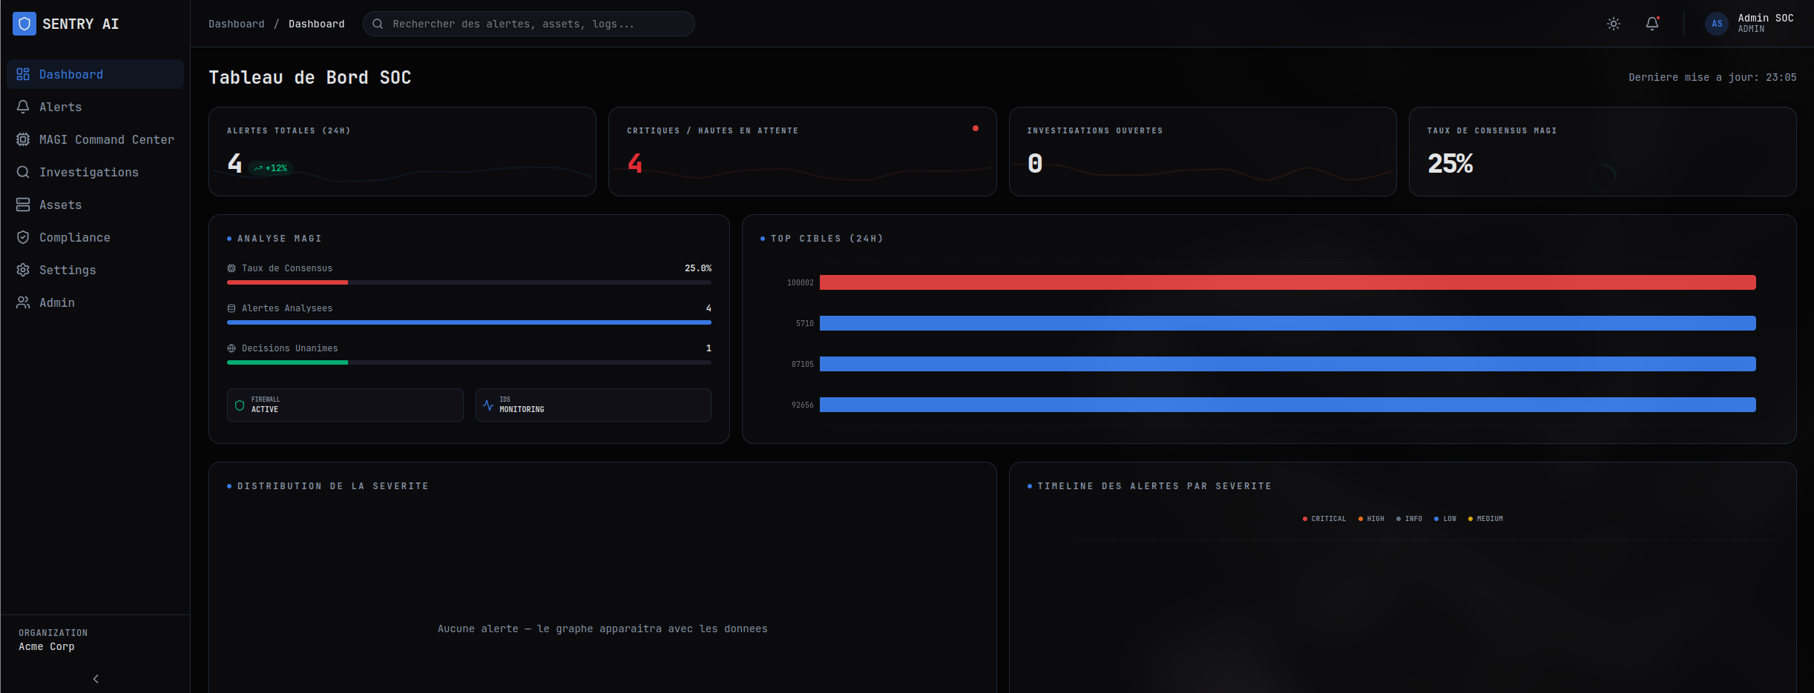Toggle the CRITICAL legend in the timeline
The width and height of the screenshot is (1814, 693).
(1324, 519)
